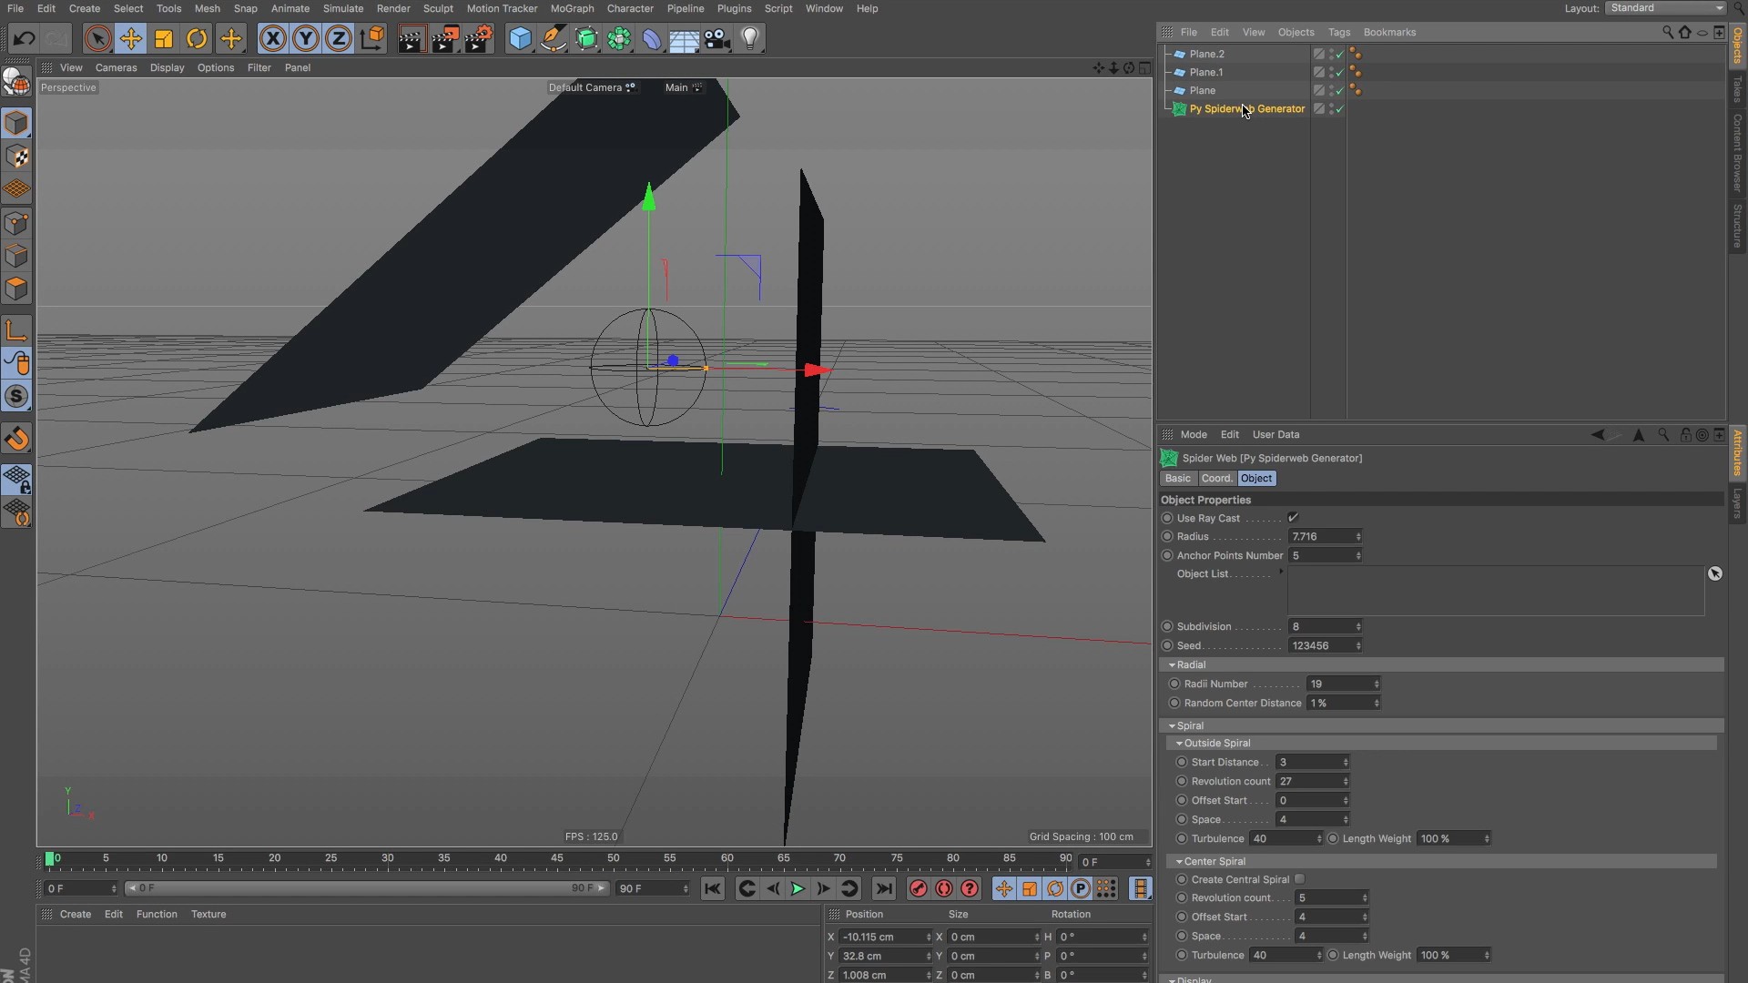1748x983 pixels.
Task: Open the Layout Standard dropdown
Action: pyautogui.click(x=1665, y=8)
